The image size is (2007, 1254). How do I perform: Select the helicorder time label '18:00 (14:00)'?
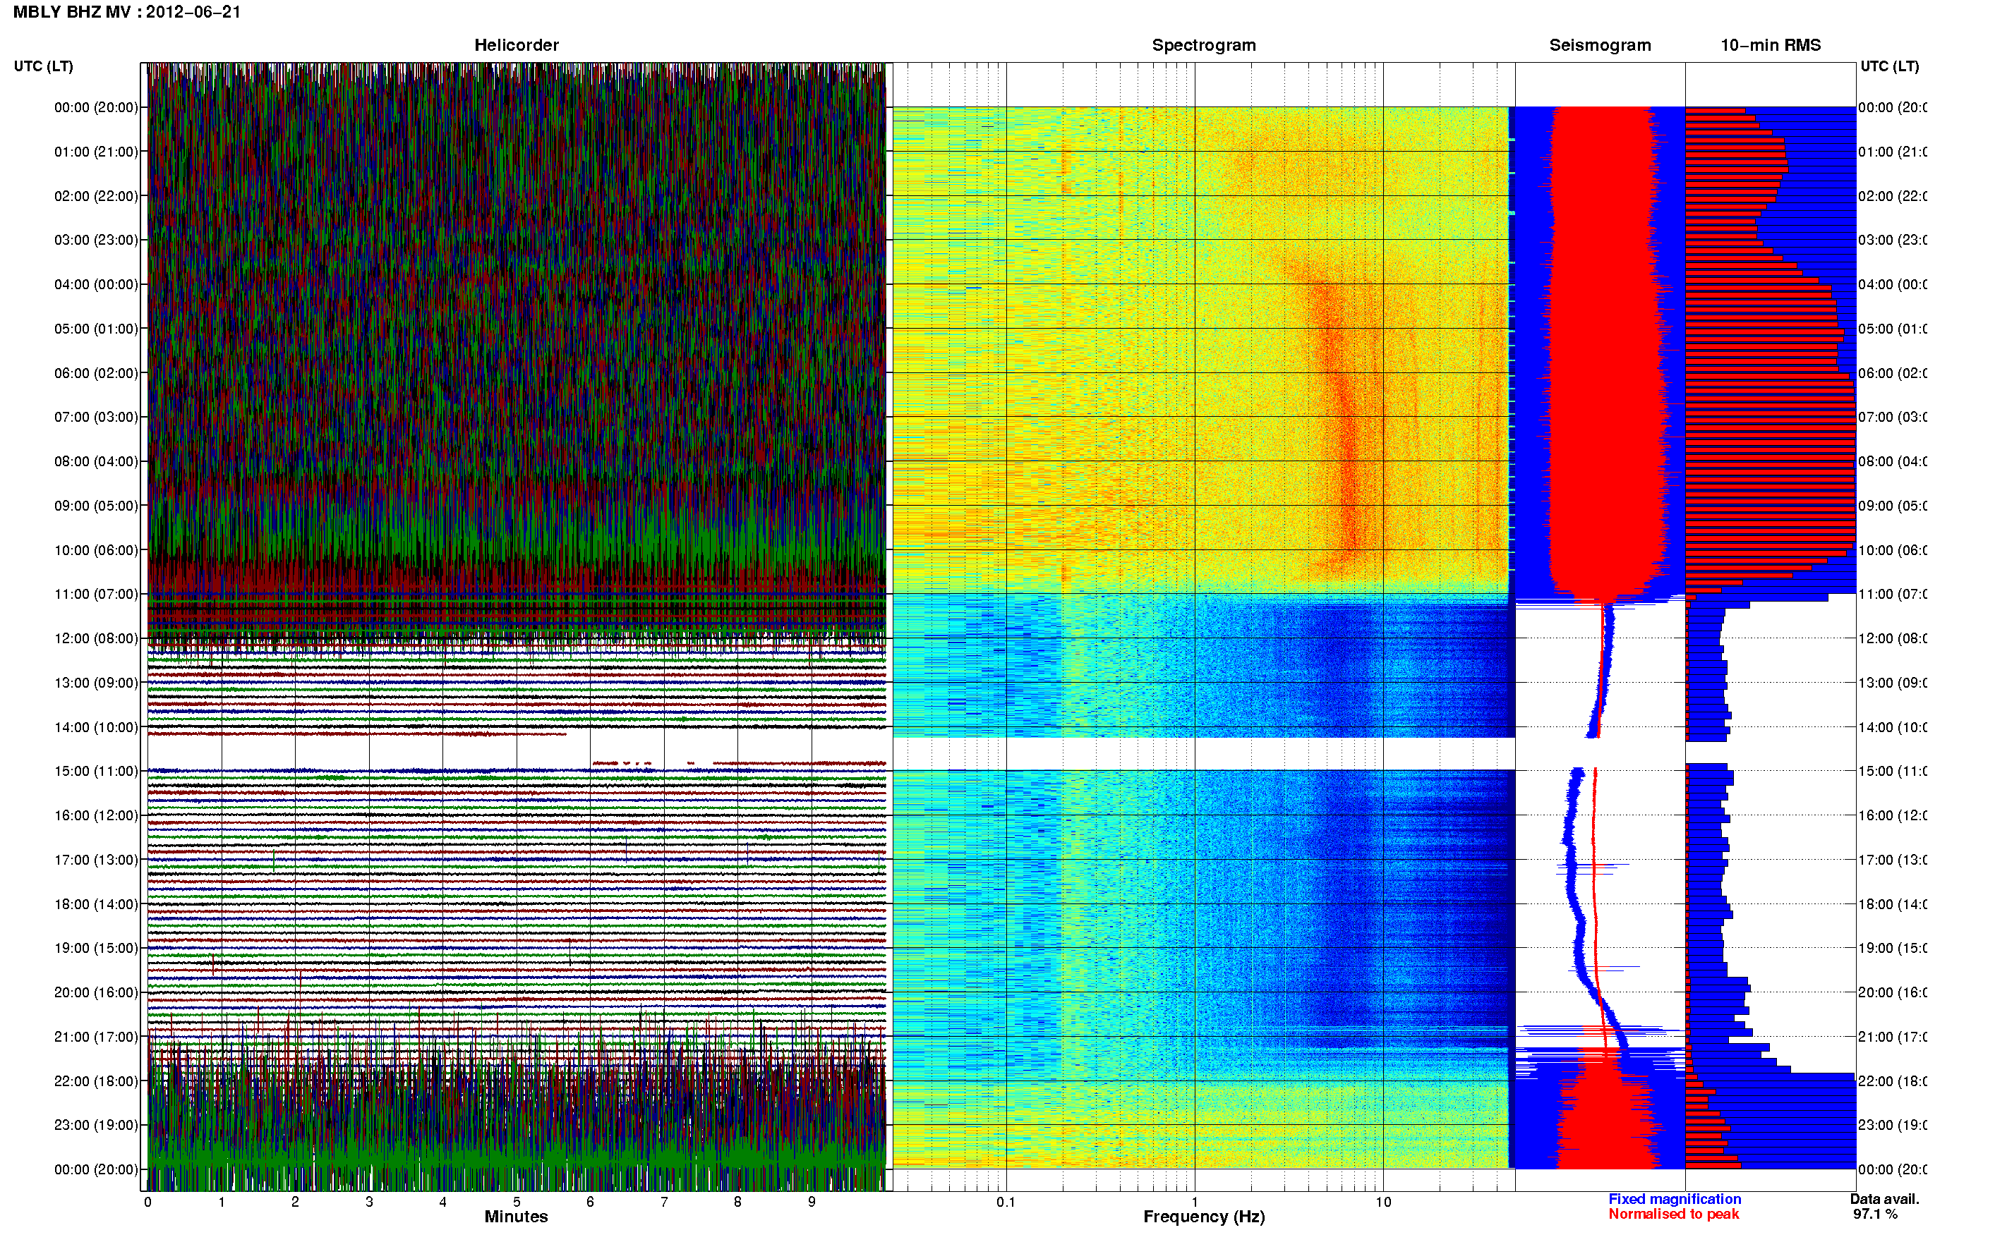pos(96,905)
